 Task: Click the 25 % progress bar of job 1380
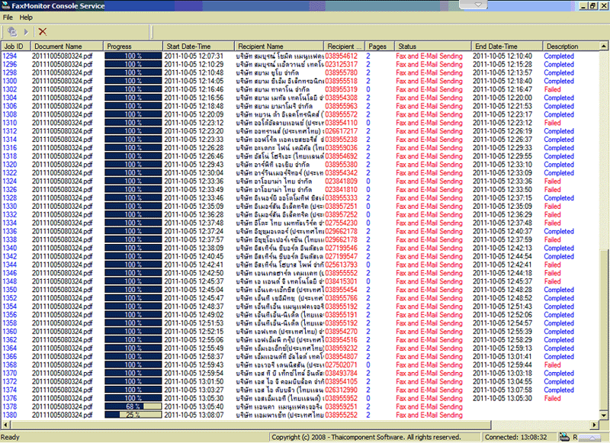[x=133, y=415]
